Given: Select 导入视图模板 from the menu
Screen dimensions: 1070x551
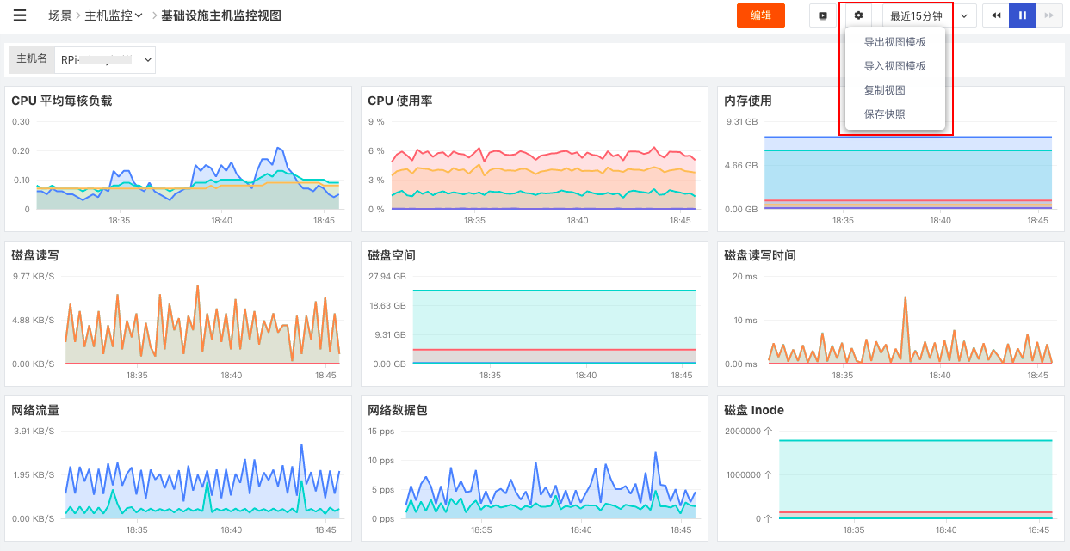Looking at the screenshot, I should 895,66.
